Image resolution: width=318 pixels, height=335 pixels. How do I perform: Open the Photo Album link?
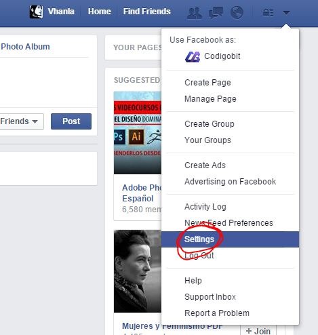tap(25, 47)
